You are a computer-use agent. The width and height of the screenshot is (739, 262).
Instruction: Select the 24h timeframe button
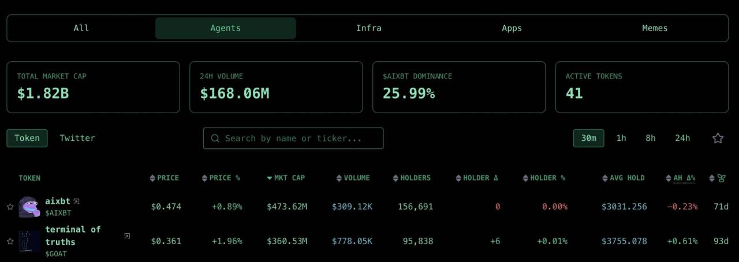(x=682, y=138)
